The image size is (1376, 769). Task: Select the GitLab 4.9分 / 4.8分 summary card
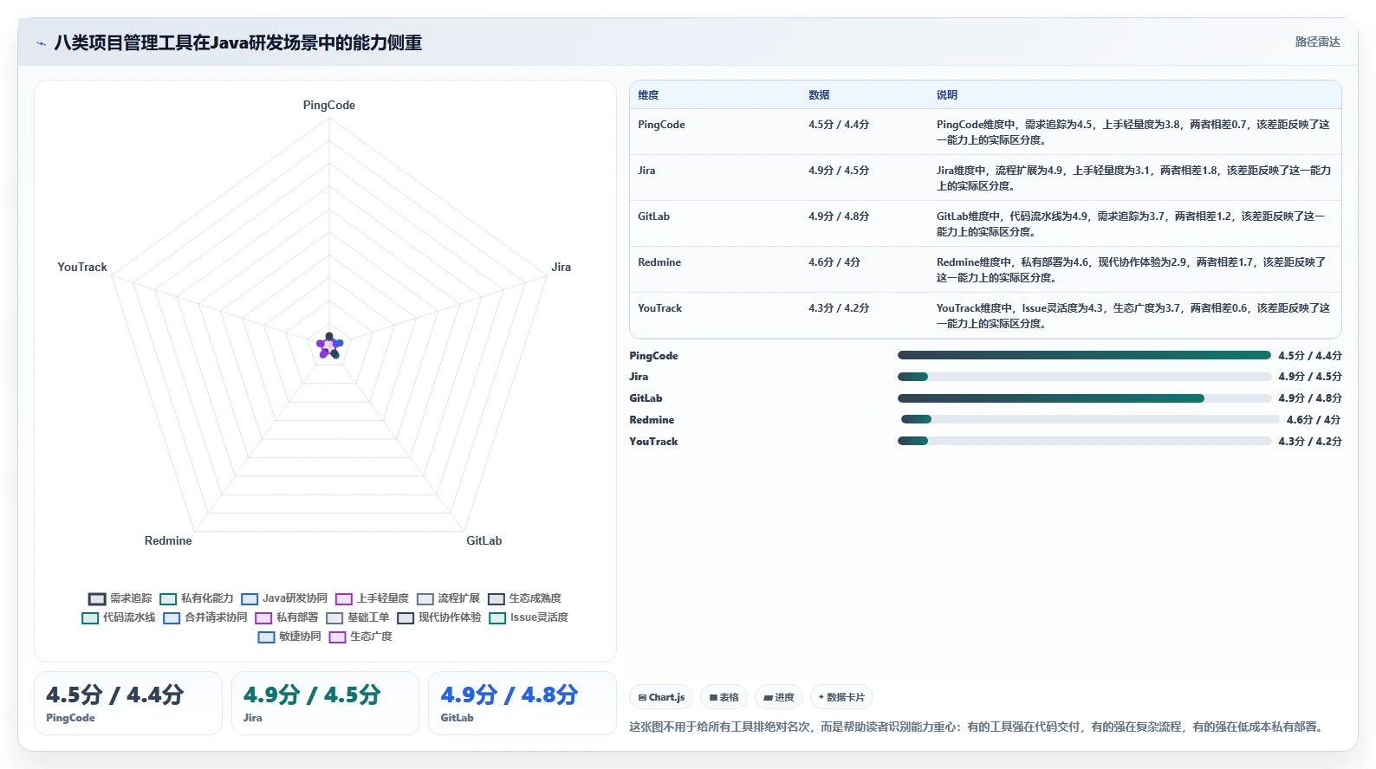click(x=522, y=703)
